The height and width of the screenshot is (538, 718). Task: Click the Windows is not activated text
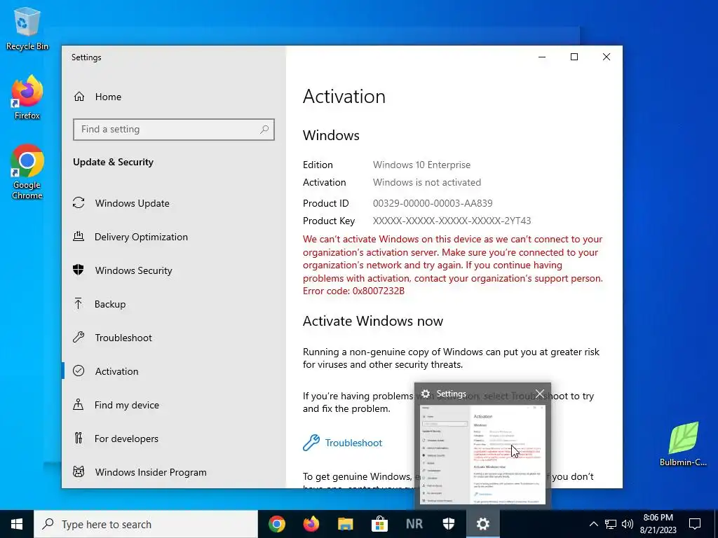[427, 182]
